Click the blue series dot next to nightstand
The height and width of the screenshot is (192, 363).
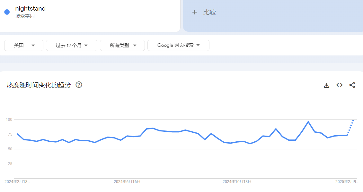pos(7,11)
